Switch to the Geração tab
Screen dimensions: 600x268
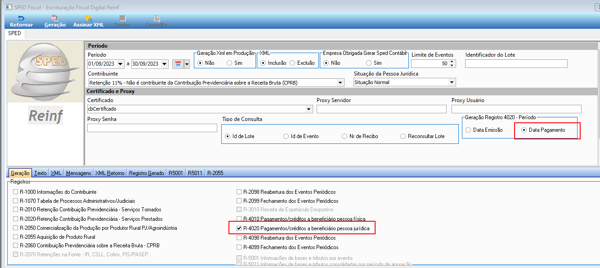[20, 173]
